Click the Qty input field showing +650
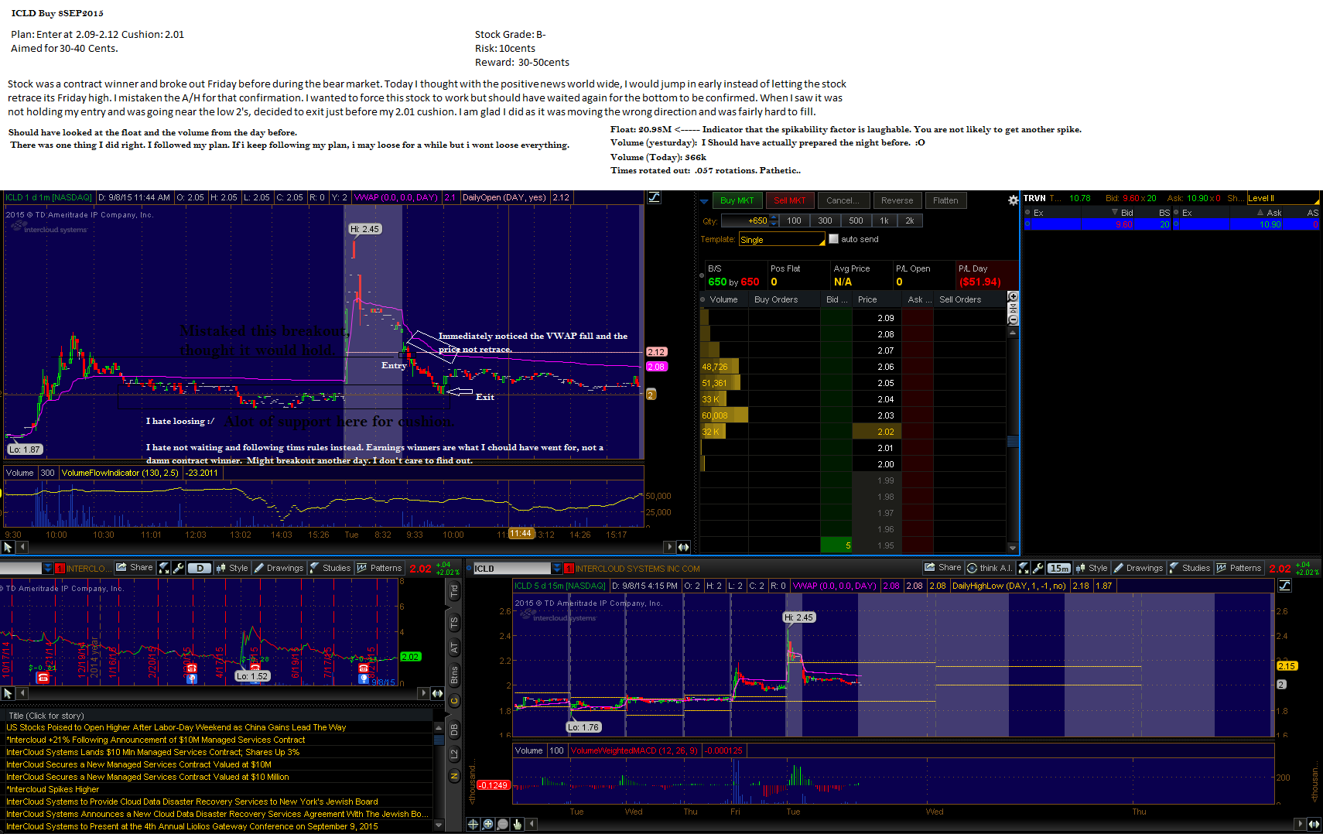Screen dimensions: 1323x834 [x=745, y=220]
